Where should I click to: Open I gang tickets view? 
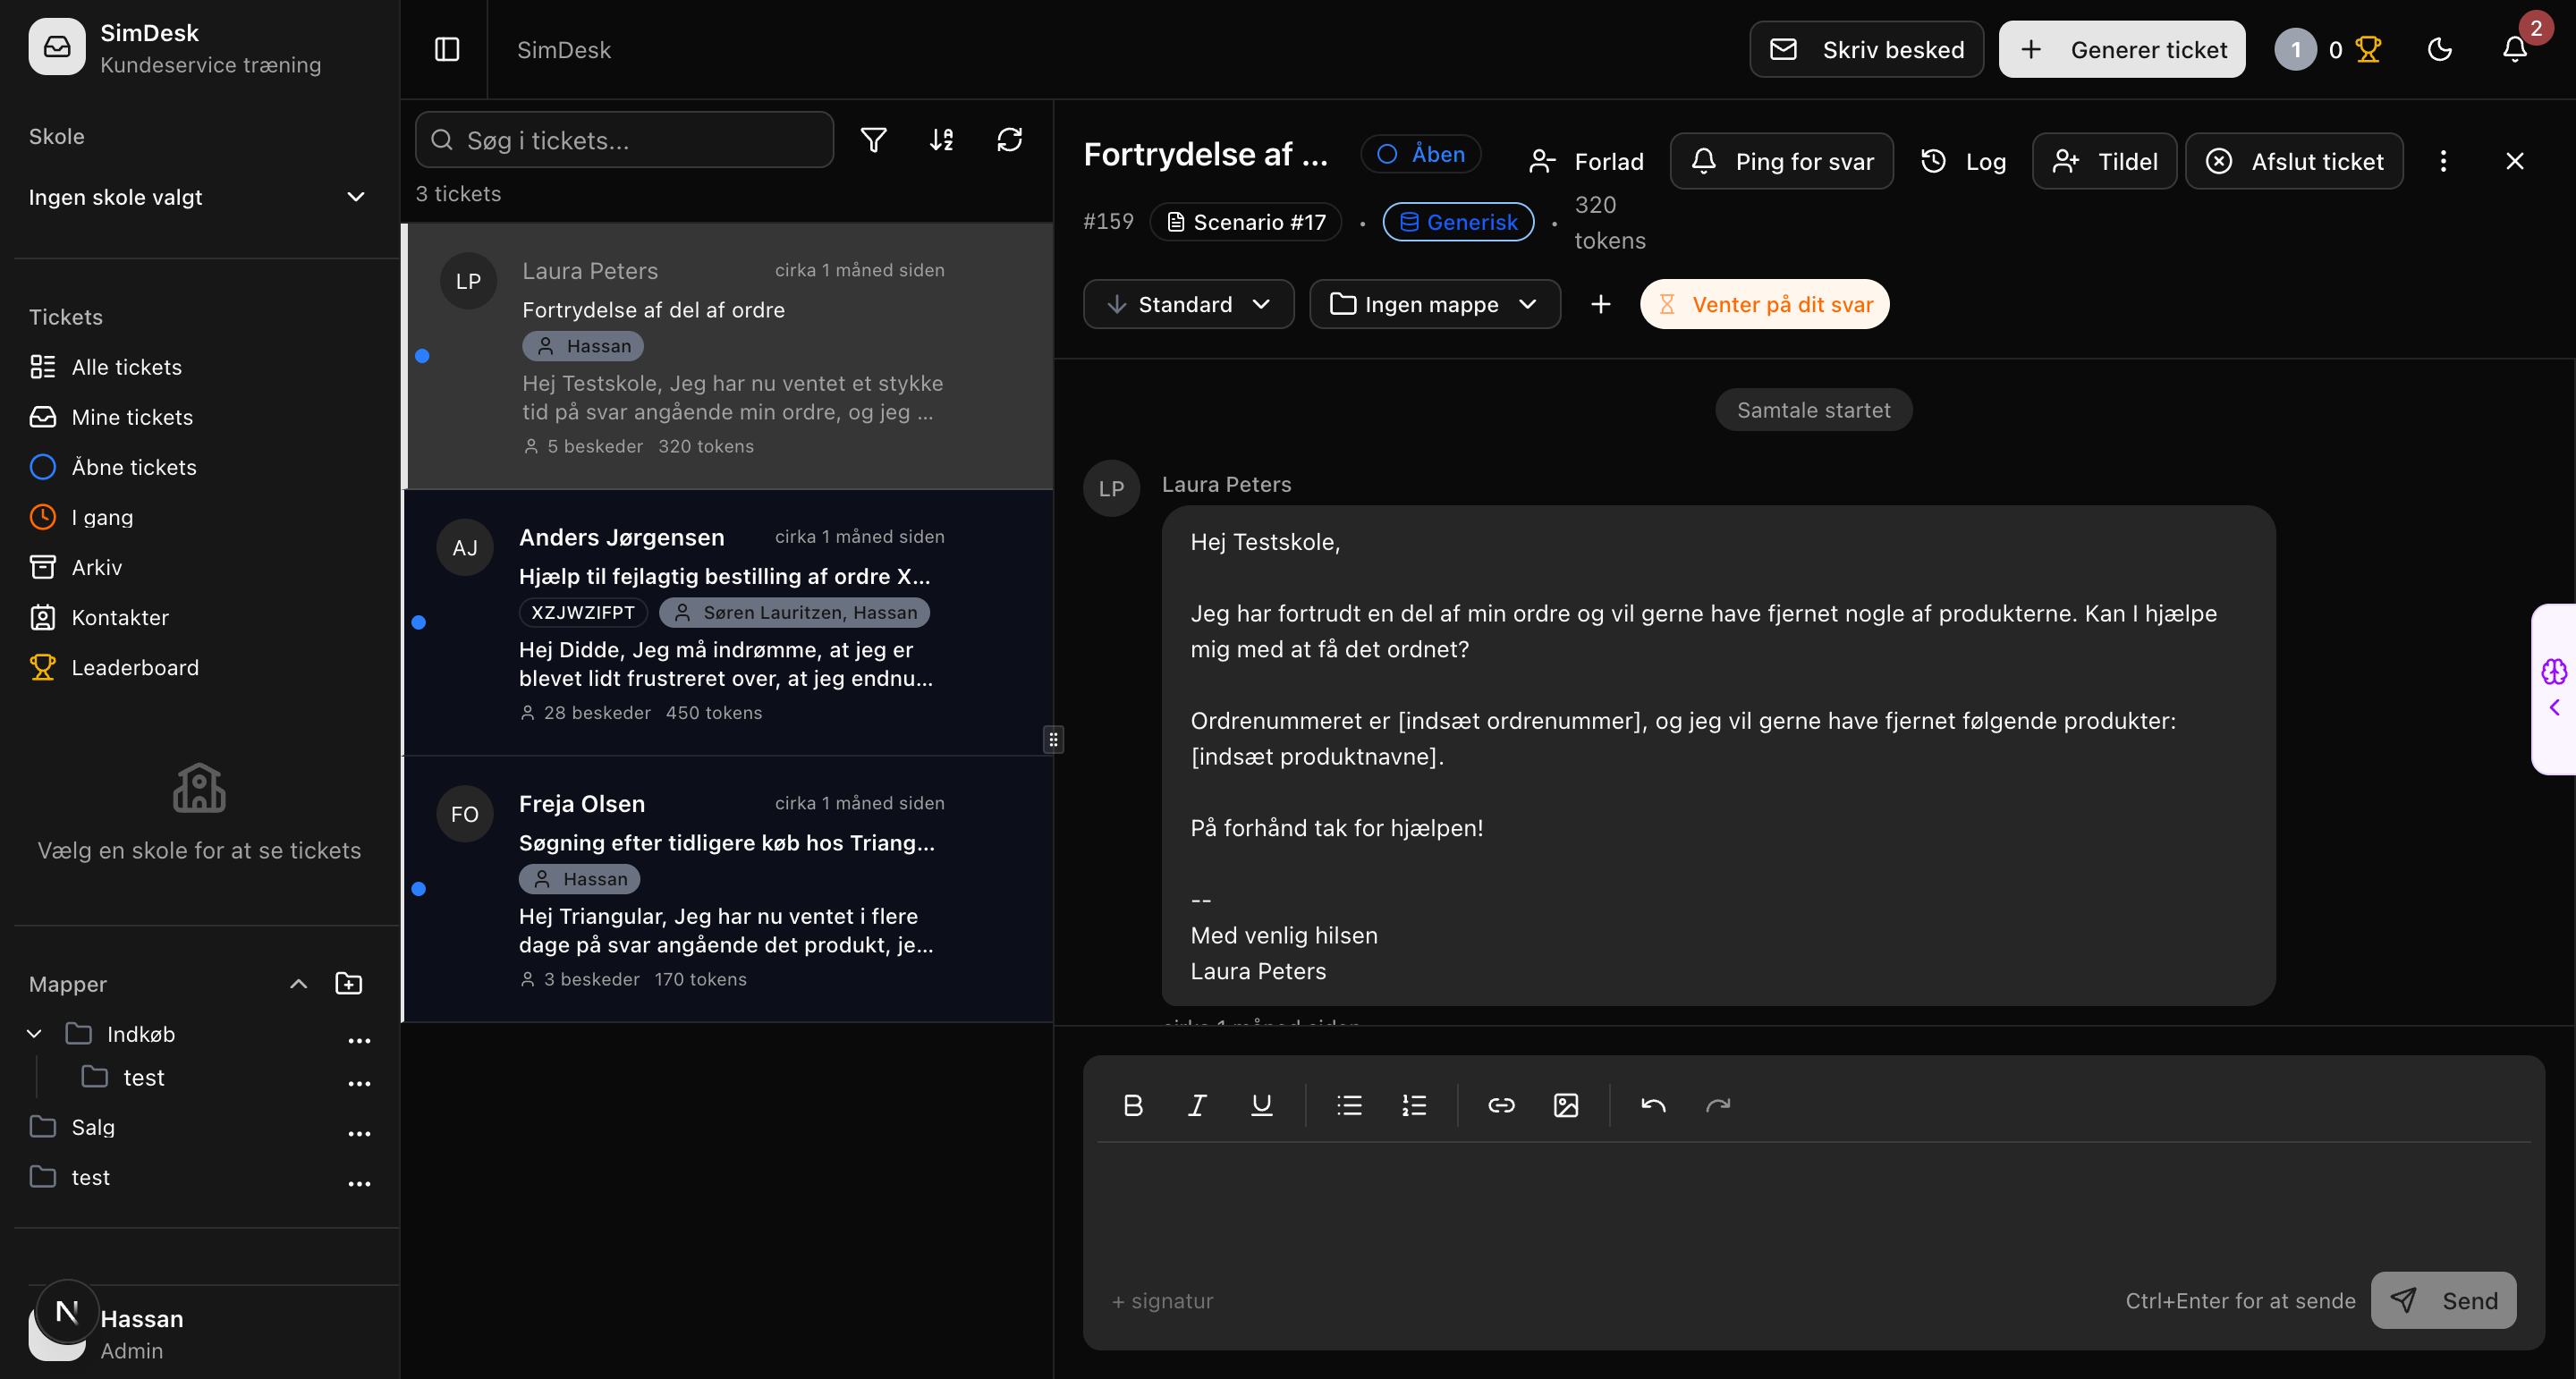tap(81, 517)
